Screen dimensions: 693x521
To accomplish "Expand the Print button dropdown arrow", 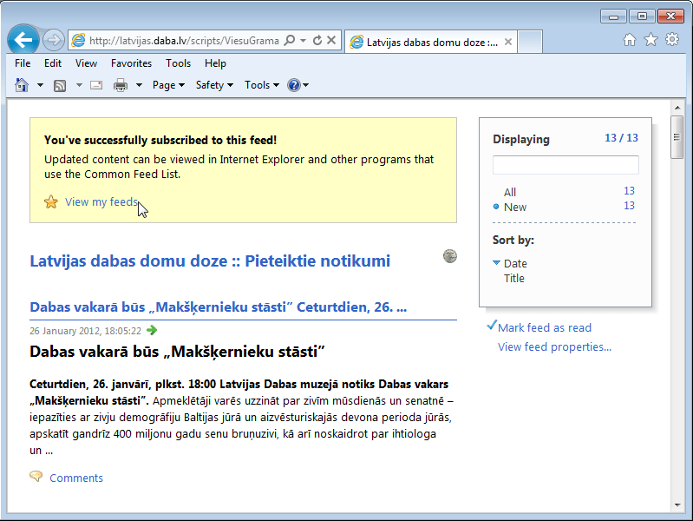I will (139, 85).
